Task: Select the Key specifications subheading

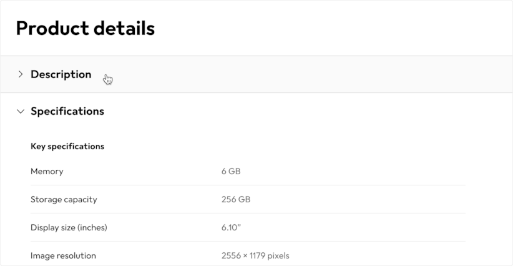Action: point(67,147)
